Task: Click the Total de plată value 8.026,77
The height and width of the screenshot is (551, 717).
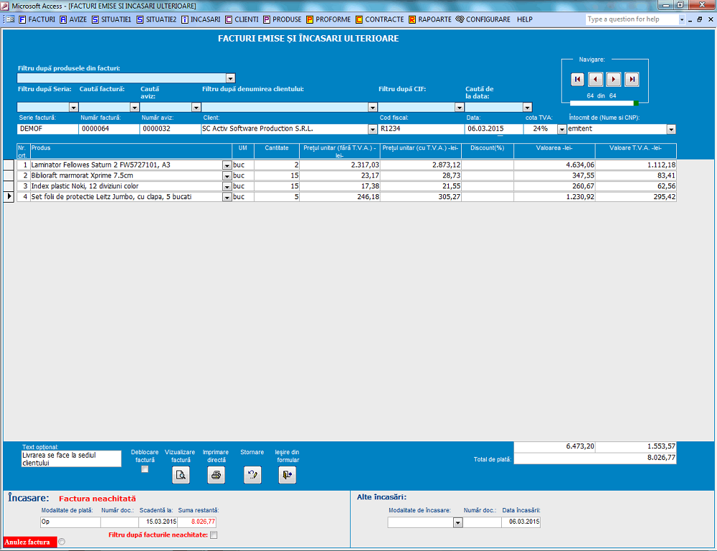Action: click(595, 458)
